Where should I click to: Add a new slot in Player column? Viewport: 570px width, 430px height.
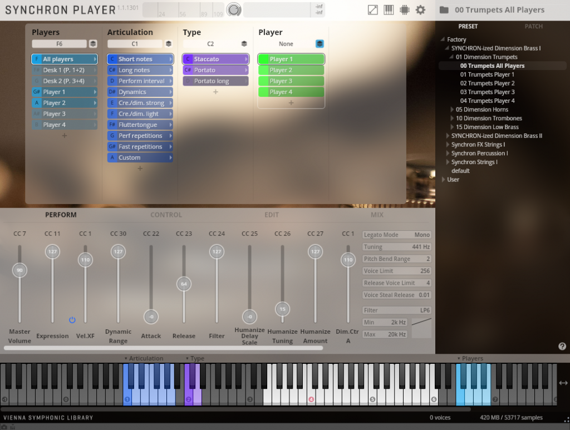point(291,103)
